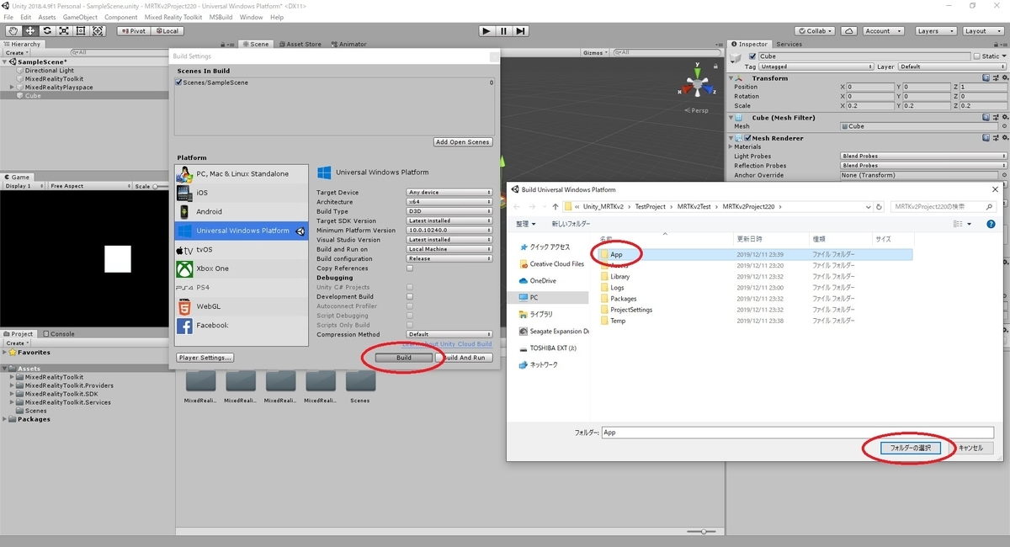1010x547 pixels.
Task: Click フォルダーの選択 button
Action: click(x=910, y=448)
